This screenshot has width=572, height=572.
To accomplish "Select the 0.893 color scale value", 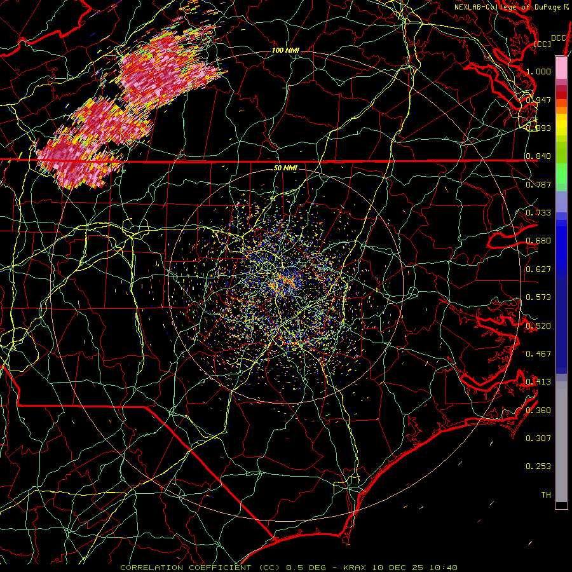I will [x=538, y=128].
